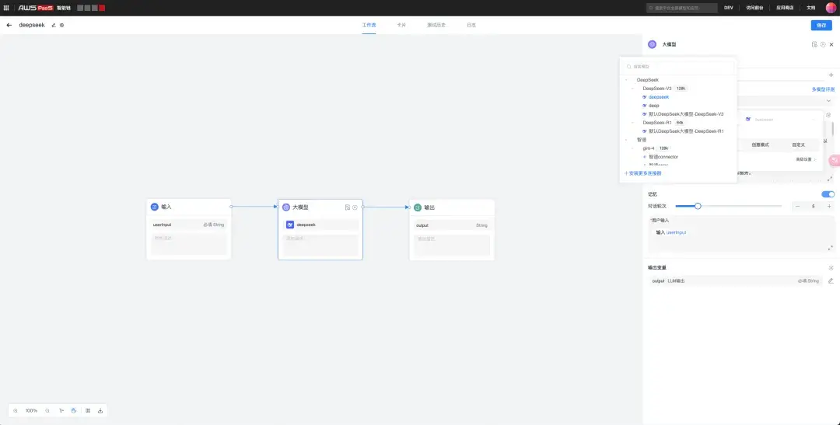Viewport: 840px width, 425px height.
Task: Select the deepseek model entry
Action: pos(659,97)
